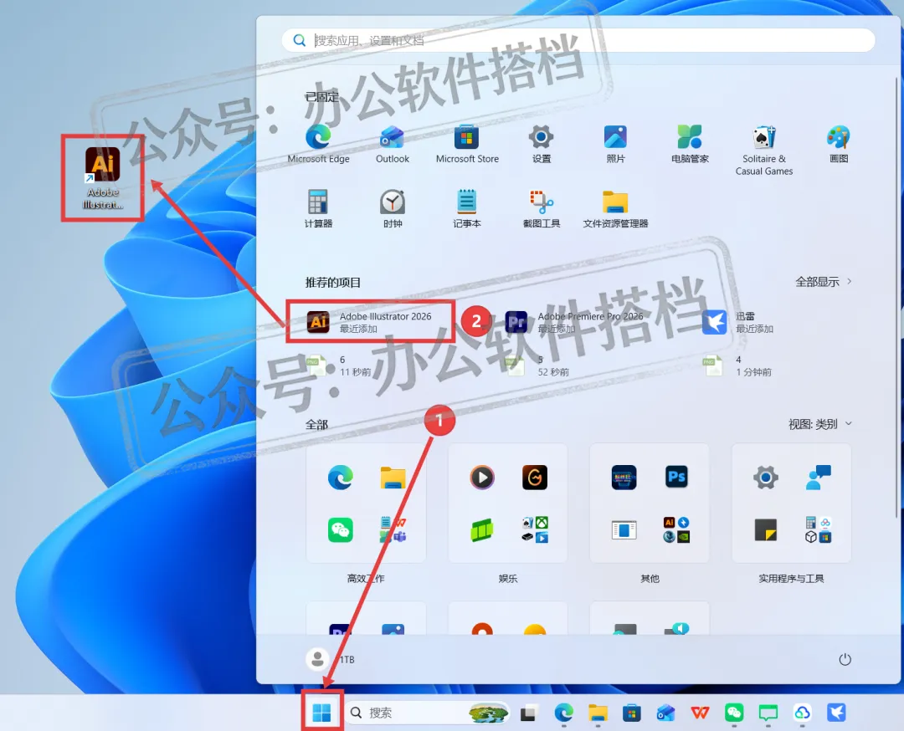Expand more apps in 娱乐 group
The width and height of the screenshot is (904, 731).
535,530
